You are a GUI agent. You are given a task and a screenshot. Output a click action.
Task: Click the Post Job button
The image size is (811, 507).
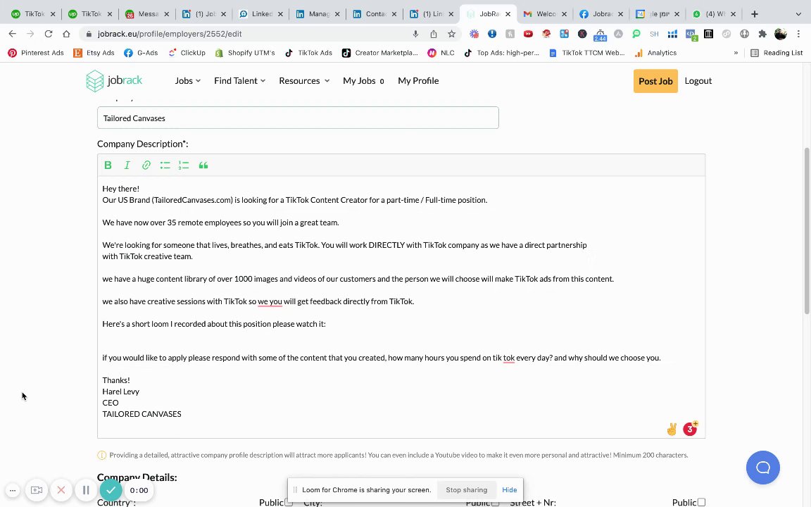(655, 81)
